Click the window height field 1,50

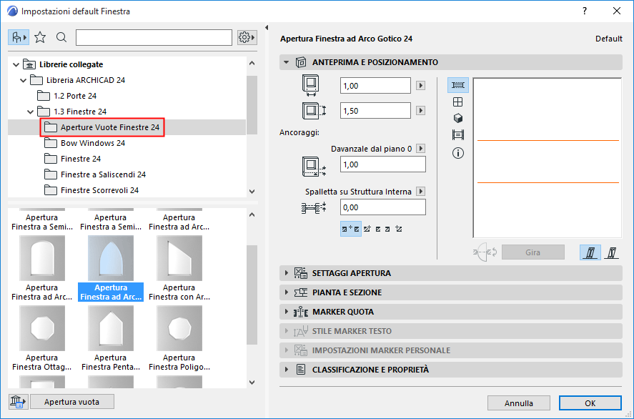tap(375, 111)
